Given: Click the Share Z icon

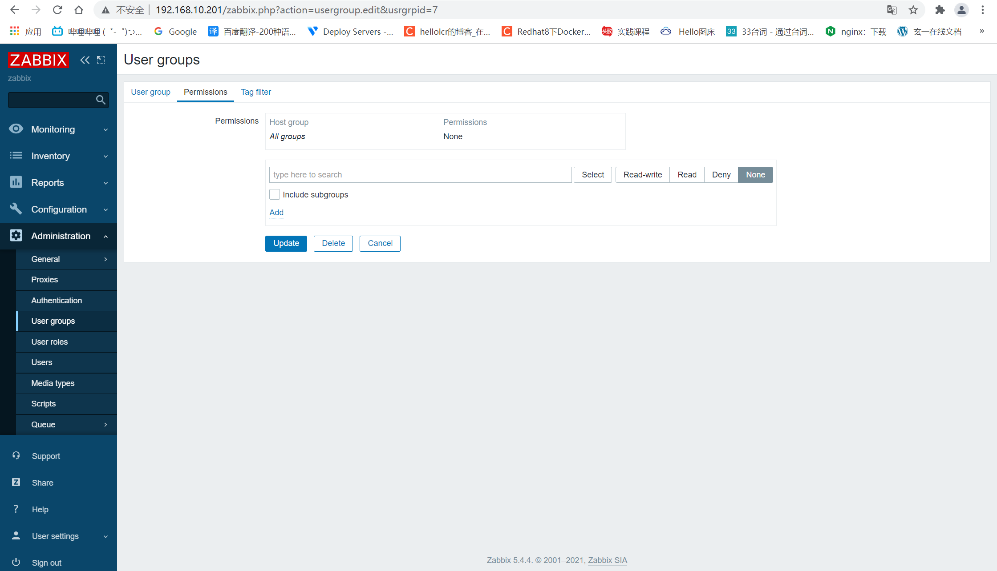Looking at the screenshot, I should point(16,482).
